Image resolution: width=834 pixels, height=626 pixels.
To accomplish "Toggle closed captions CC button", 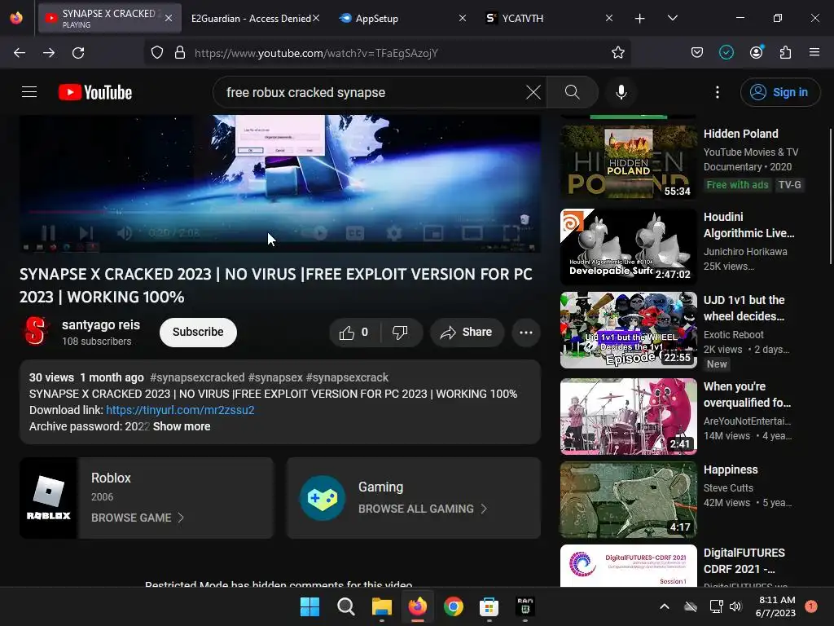I will pyautogui.click(x=355, y=232).
